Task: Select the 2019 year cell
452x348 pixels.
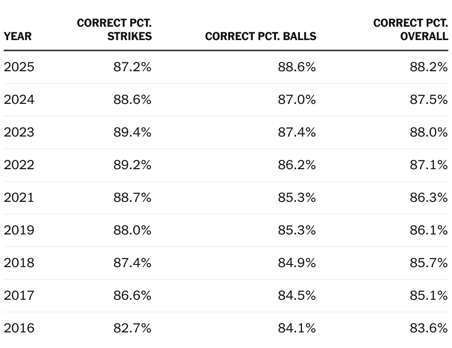Action: point(19,230)
